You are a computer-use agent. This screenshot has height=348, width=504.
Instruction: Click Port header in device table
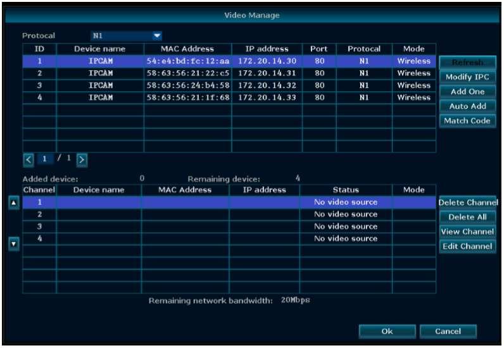(x=319, y=49)
